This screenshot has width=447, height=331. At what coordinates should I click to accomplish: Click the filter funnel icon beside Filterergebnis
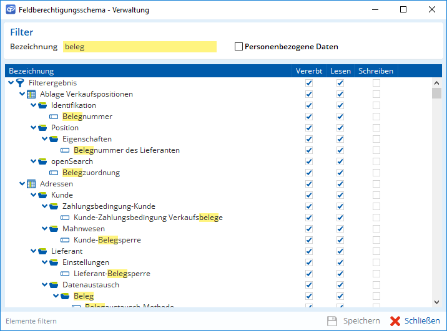tap(20, 83)
